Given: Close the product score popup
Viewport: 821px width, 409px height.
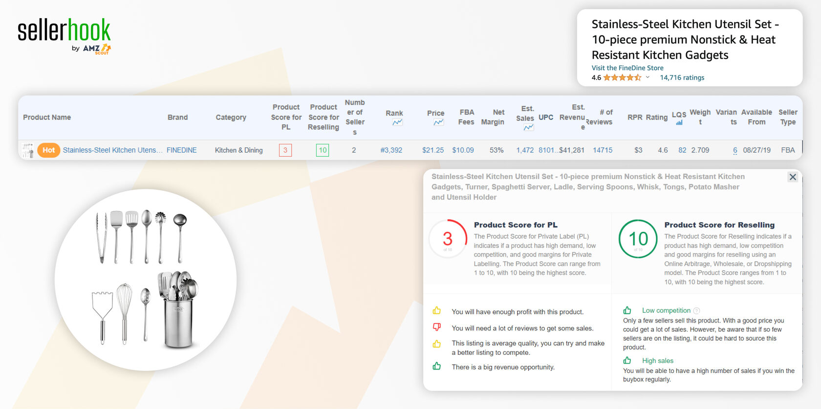Looking at the screenshot, I should tap(793, 177).
